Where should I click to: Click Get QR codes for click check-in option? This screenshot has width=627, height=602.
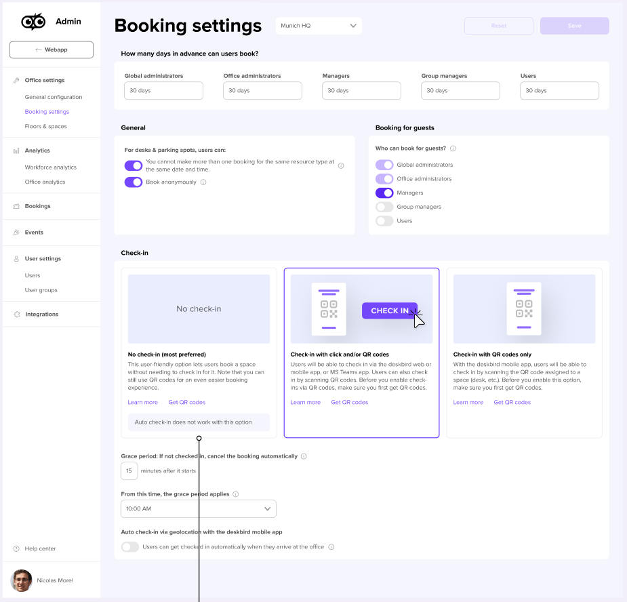pos(349,402)
